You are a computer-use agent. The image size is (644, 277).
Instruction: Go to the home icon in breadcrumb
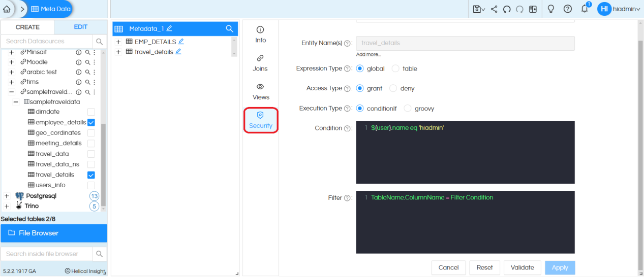coord(6,9)
